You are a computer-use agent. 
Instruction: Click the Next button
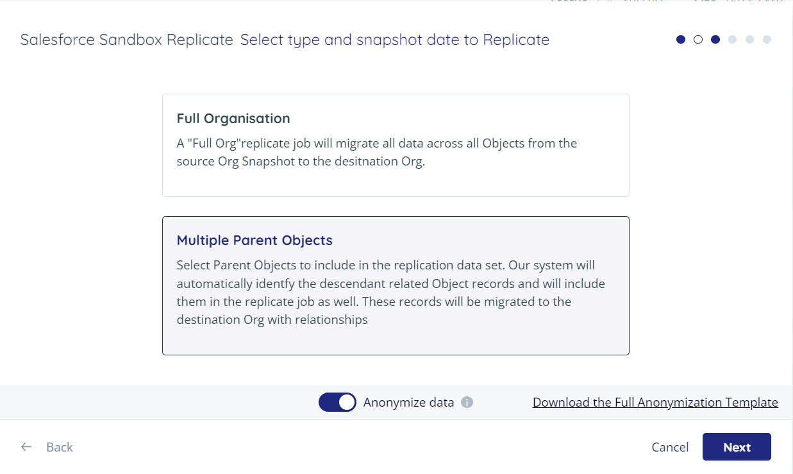(737, 446)
